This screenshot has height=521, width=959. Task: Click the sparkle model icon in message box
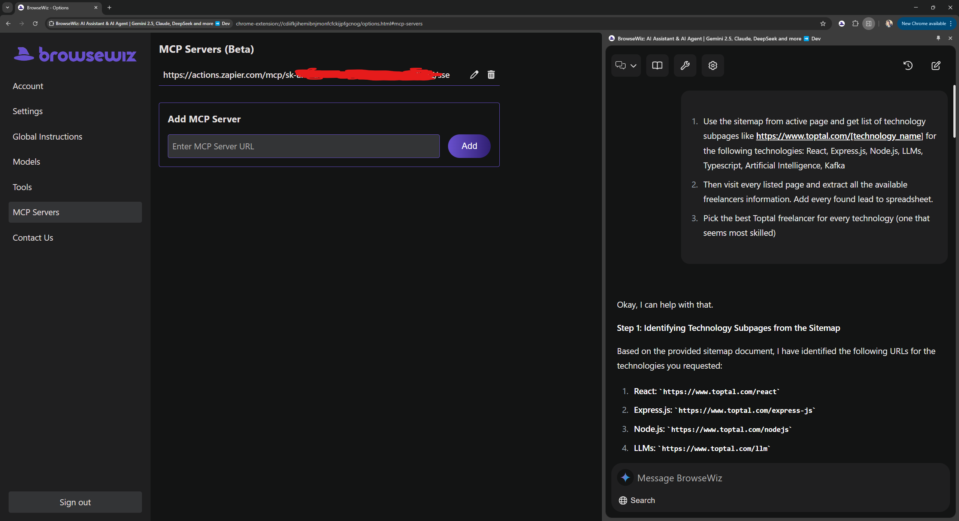click(x=625, y=478)
